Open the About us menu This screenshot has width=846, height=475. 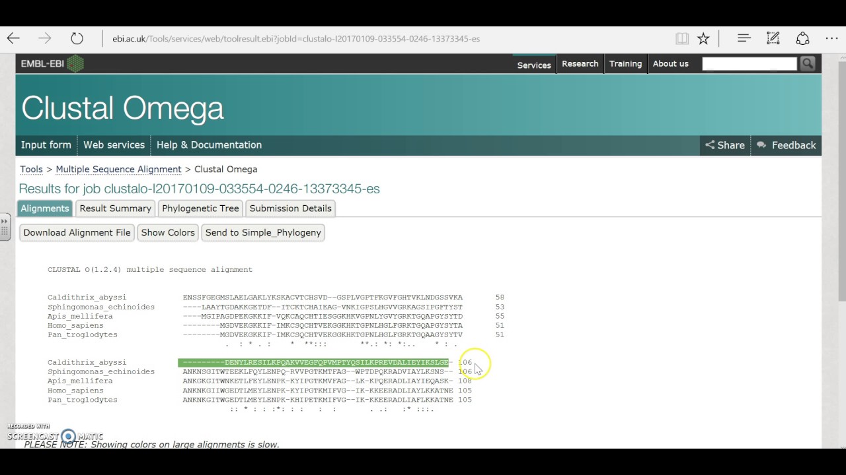pos(670,63)
